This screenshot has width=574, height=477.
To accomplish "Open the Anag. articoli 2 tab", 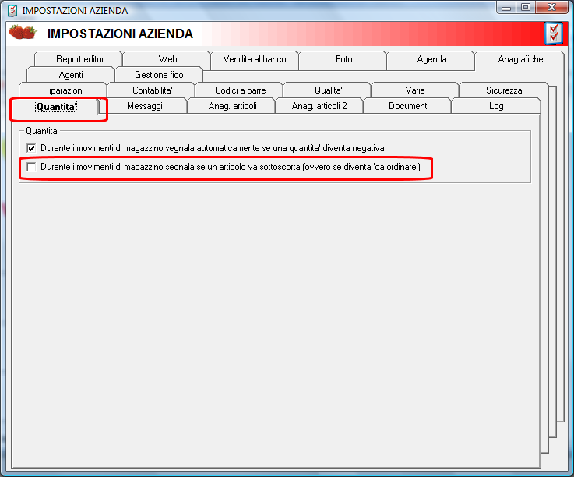I will [319, 106].
